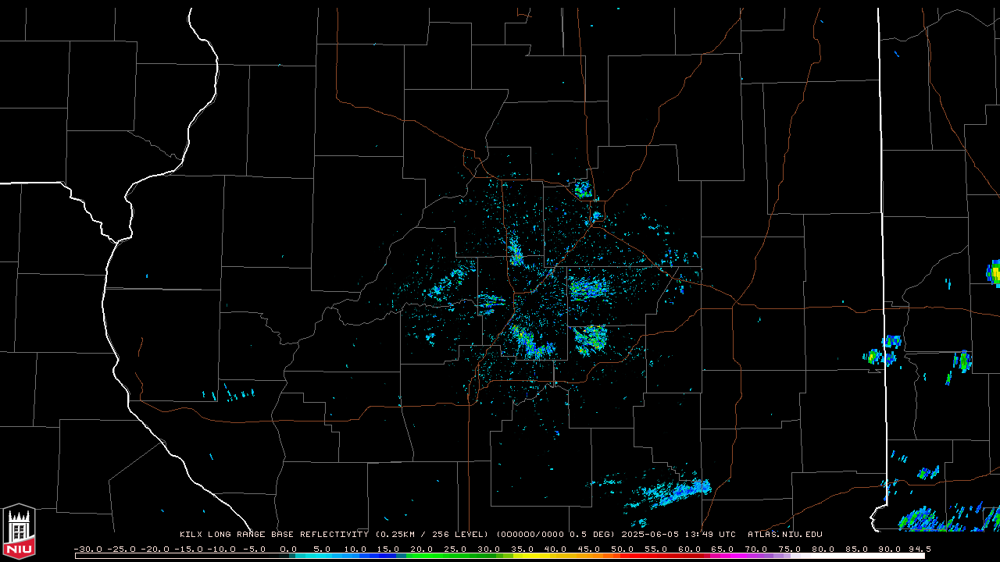Select the KILX LONG RANGE BASE REFLECTIVITY title
Image resolution: width=1000 pixels, height=562 pixels.
point(273,535)
